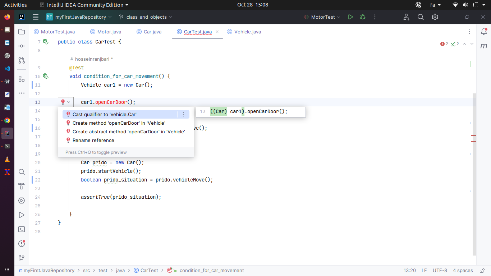Viewport: 491px width, 276px height.
Task: Open the Git tool window
Action: [22, 258]
